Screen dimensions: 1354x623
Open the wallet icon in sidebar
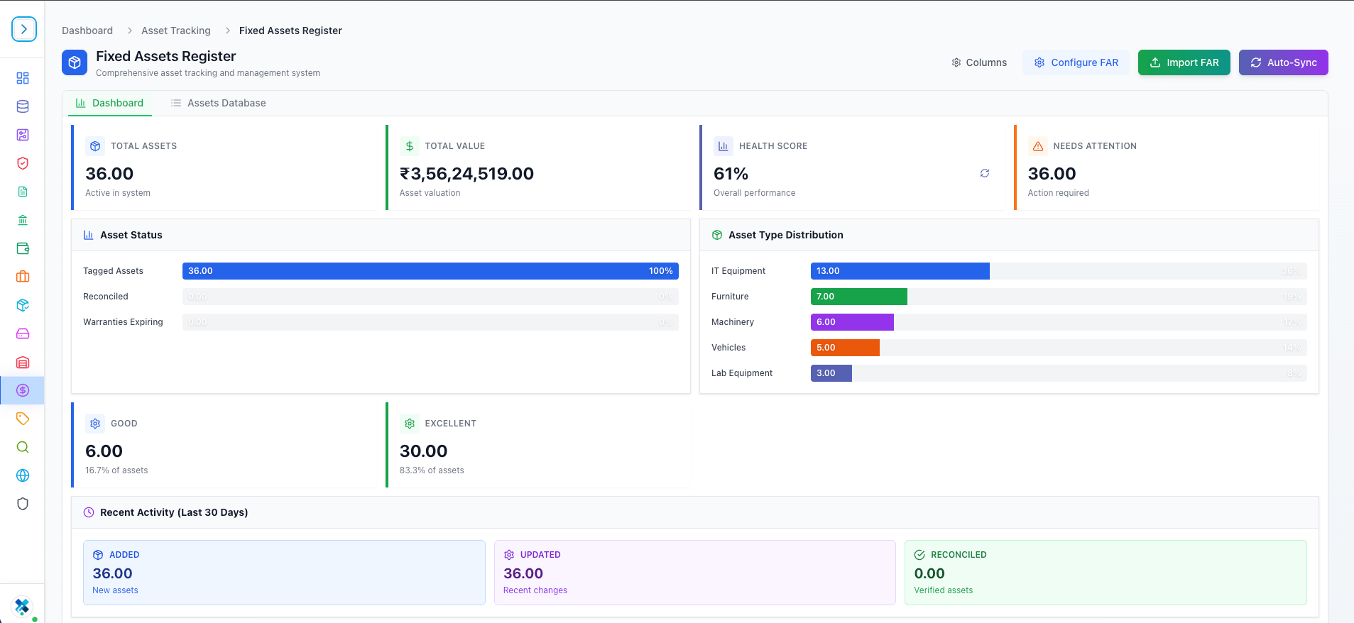23,248
